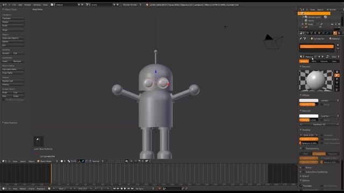Click the material preview sphere thumbnail
The width and height of the screenshot is (344, 193).
click(316, 80)
